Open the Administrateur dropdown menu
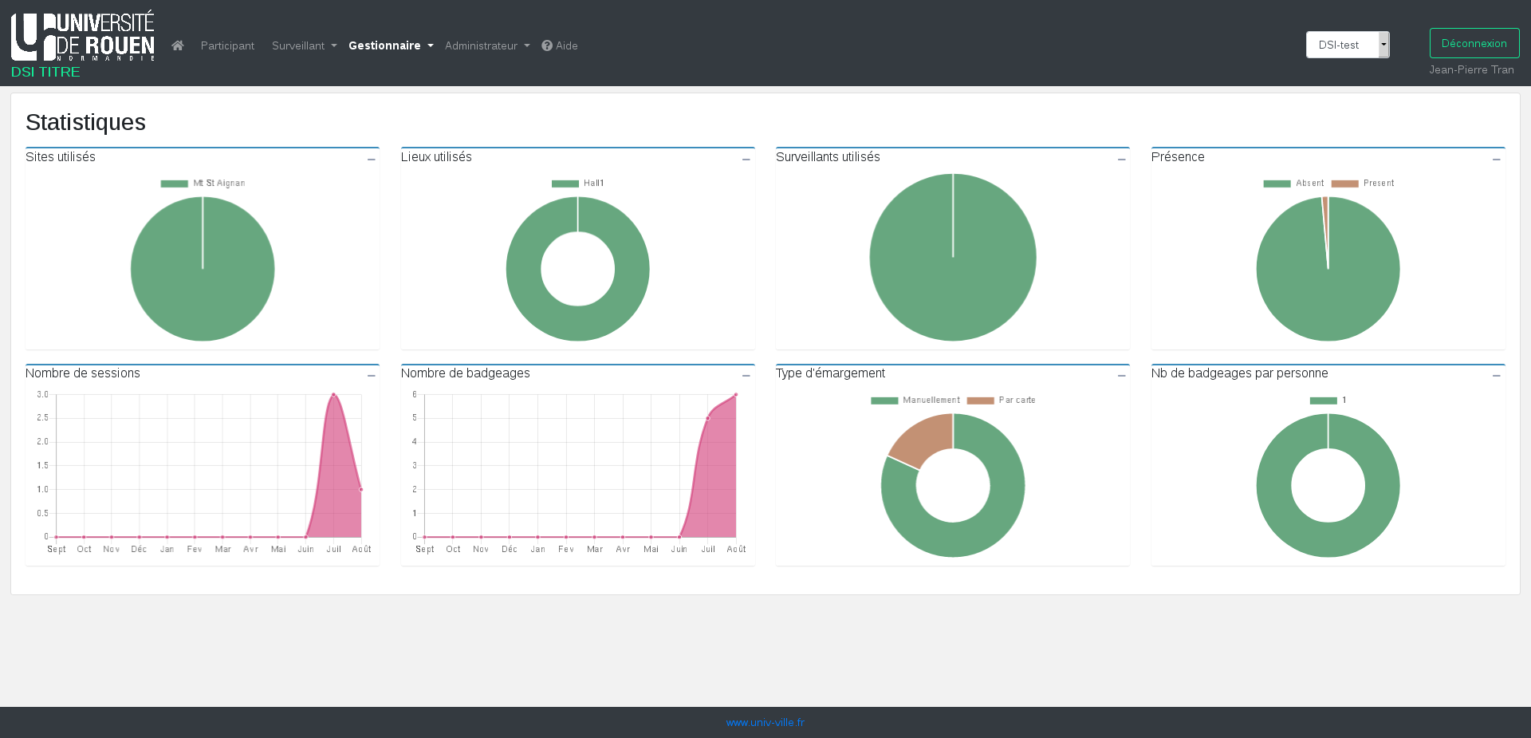1531x738 pixels. click(x=486, y=45)
